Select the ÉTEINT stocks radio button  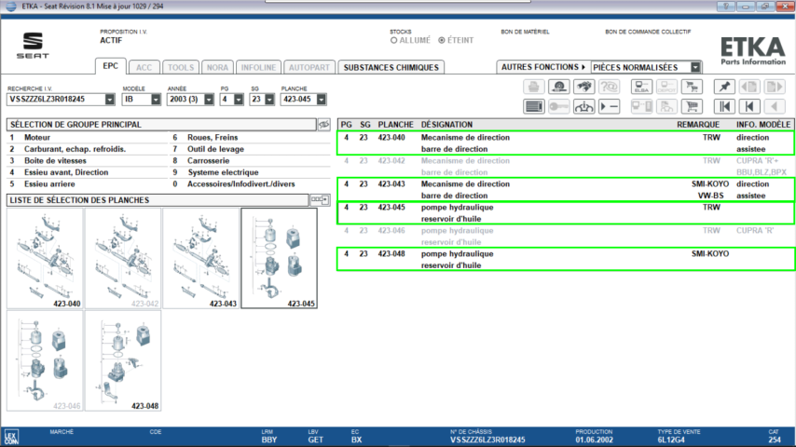click(442, 40)
